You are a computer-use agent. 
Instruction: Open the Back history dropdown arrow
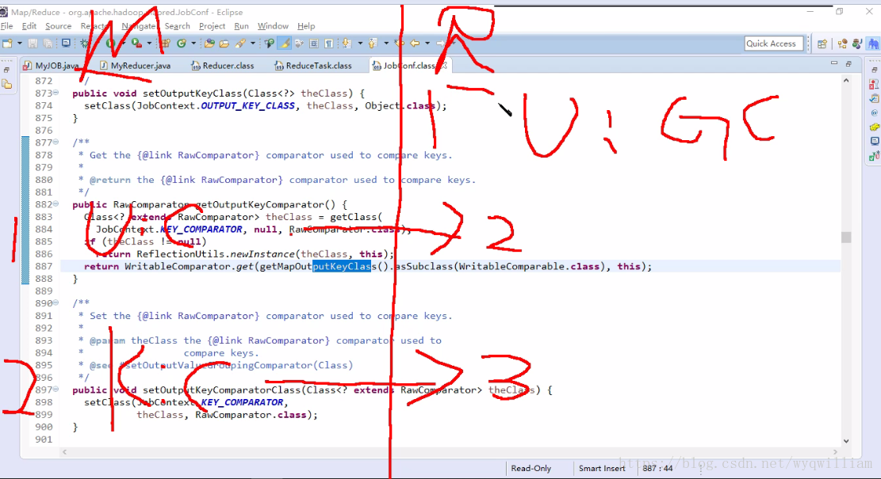coord(427,44)
